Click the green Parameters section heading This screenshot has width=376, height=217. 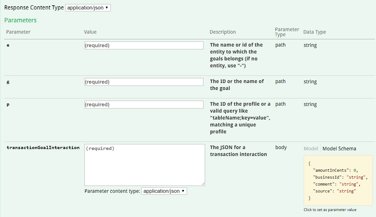21,20
